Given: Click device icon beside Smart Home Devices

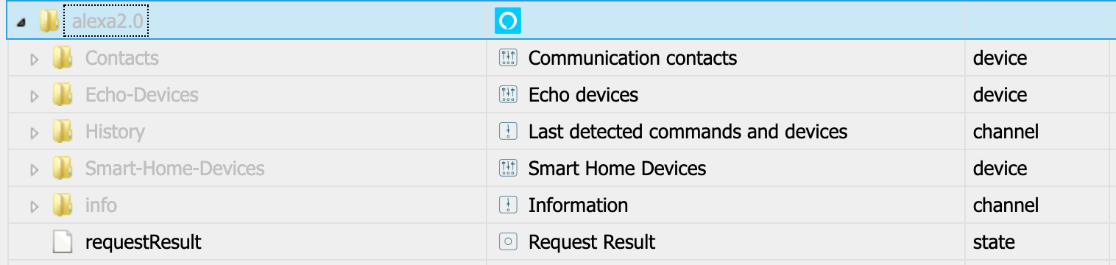Looking at the screenshot, I should 508,169.
